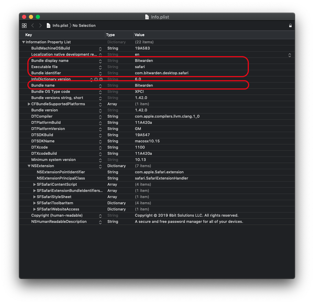
Task: Expand the SFSafariWebsiteAccess dictionary
Action: pos(34,209)
